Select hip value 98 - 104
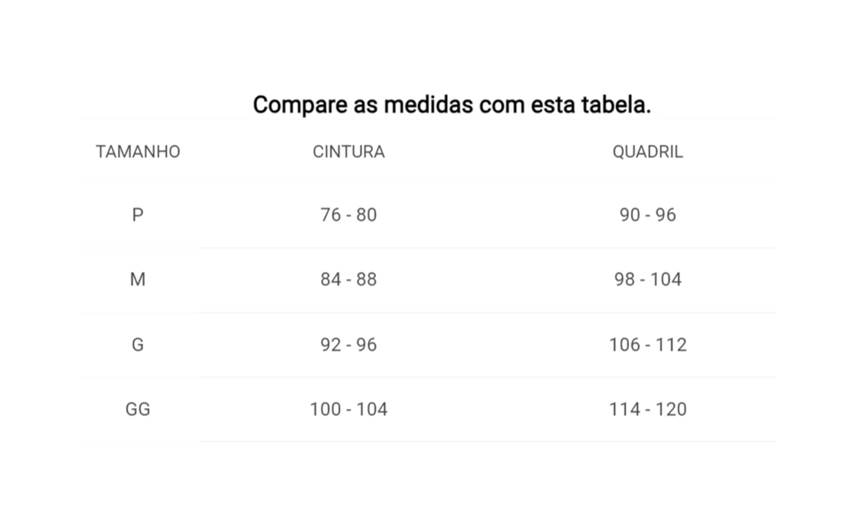This screenshot has height=524, width=856. click(x=648, y=279)
